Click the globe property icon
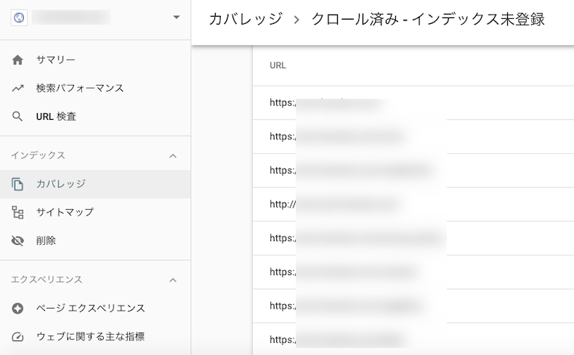This screenshot has width=574, height=355. 19,17
